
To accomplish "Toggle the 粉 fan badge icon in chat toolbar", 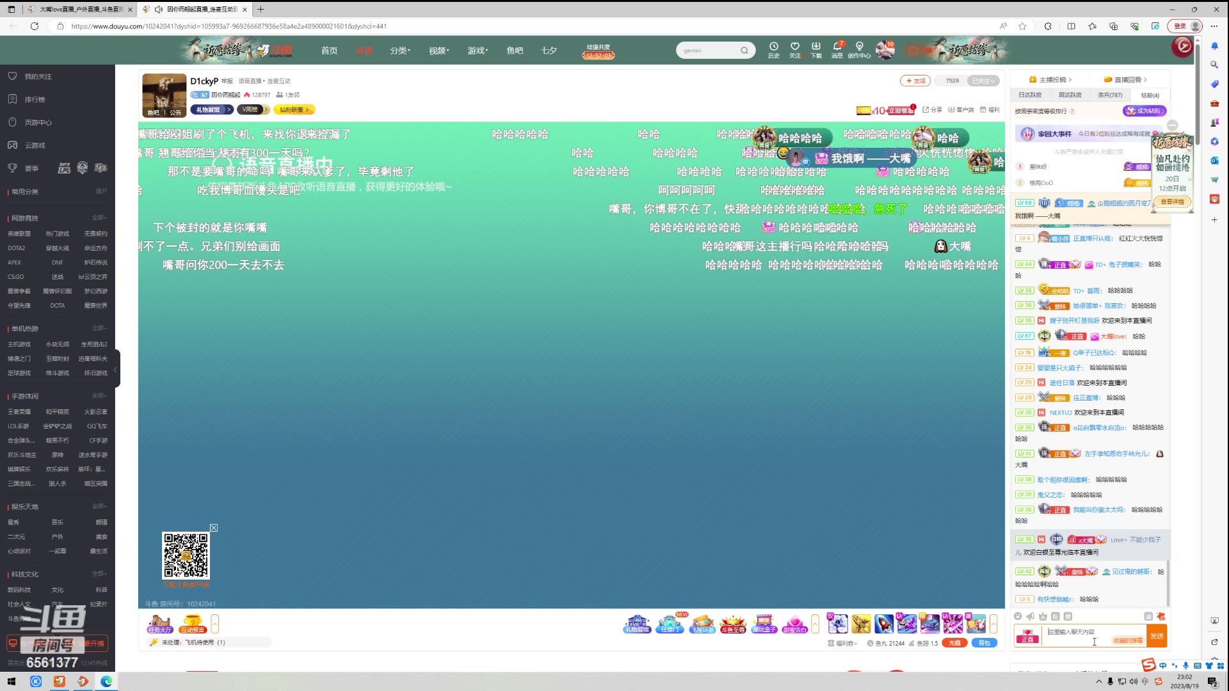I will (1056, 616).
